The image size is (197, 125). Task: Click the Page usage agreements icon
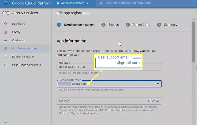[6, 65]
